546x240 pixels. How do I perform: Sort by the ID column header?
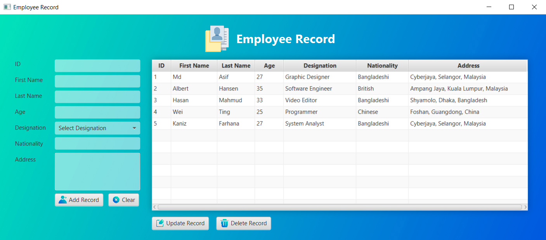point(161,66)
